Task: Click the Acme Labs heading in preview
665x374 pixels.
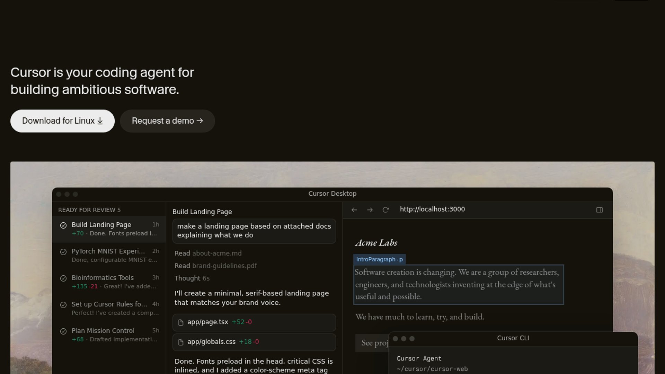Action: pos(376,243)
